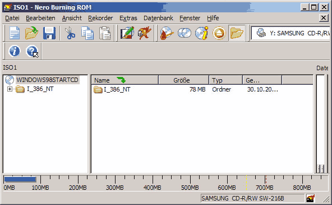Select the Y: SAMSUNG CD-R/RW recorder dropdown
Screen dimensions: 332x205
click(x=291, y=33)
